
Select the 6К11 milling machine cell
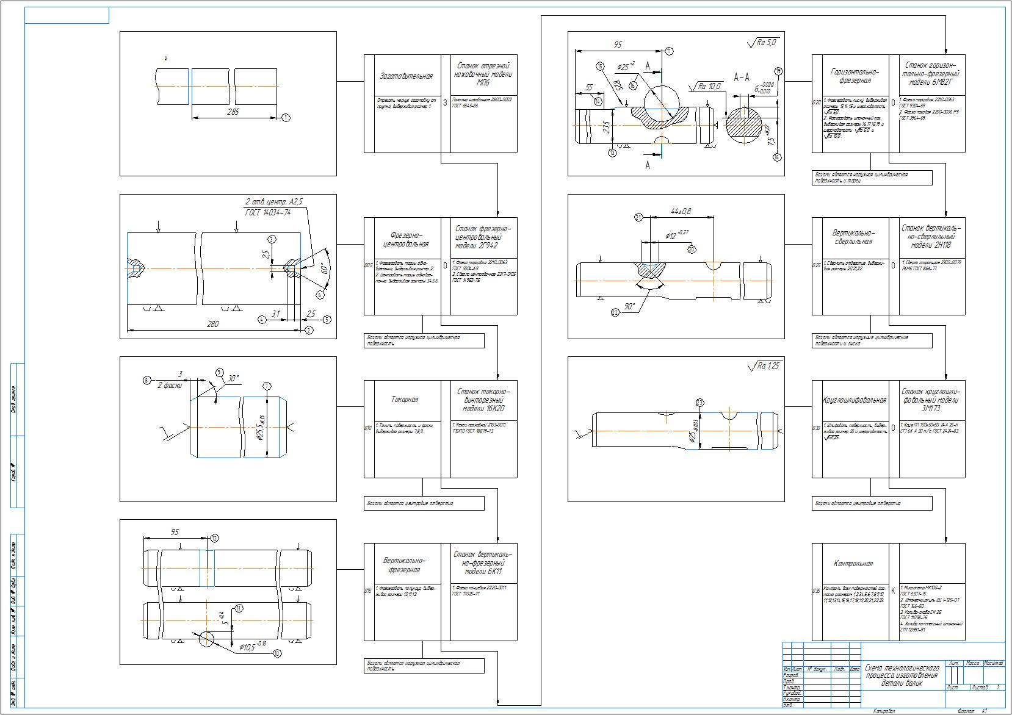click(x=483, y=562)
